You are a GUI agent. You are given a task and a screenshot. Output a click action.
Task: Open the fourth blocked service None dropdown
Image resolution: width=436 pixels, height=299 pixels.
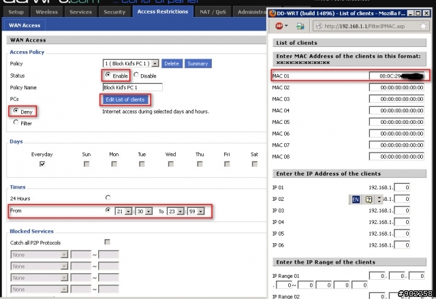40,289
